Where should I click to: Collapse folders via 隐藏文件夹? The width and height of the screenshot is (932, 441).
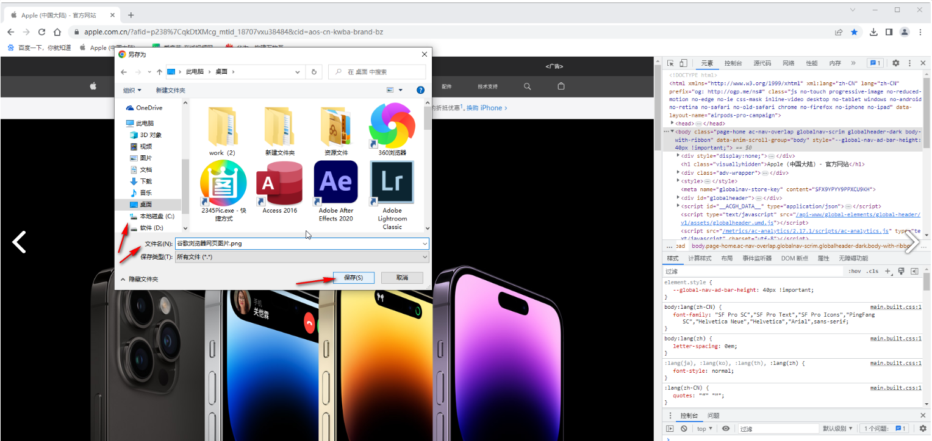[139, 279]
